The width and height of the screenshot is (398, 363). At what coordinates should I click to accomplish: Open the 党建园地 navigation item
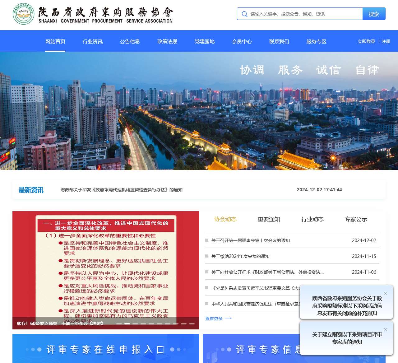click(x=205, y=41)
